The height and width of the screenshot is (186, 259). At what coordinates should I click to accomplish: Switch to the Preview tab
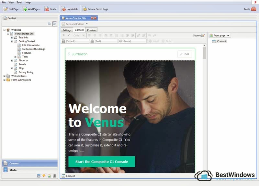coord(91,30)
